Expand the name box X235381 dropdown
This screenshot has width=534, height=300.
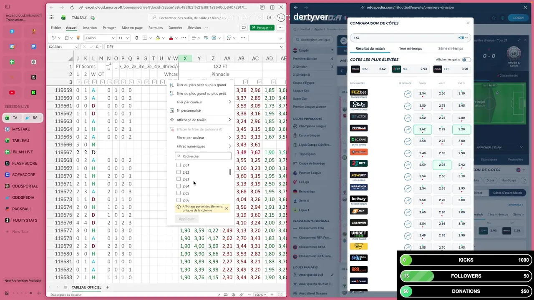(76, 47)
